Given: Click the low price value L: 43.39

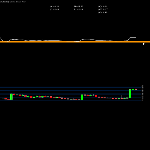Looking at the screenshot, I should click(78, 10).
